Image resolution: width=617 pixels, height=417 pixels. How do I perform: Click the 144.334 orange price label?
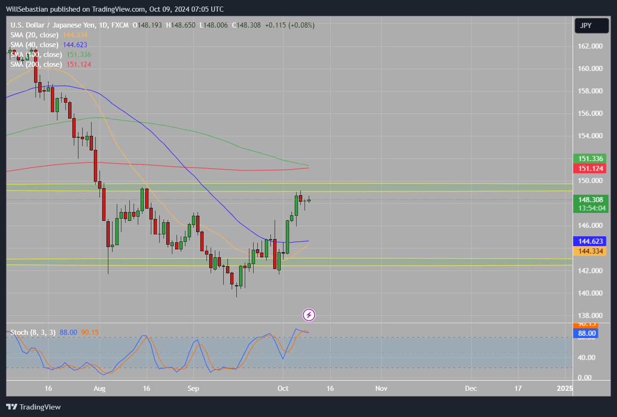coord(591,251)
